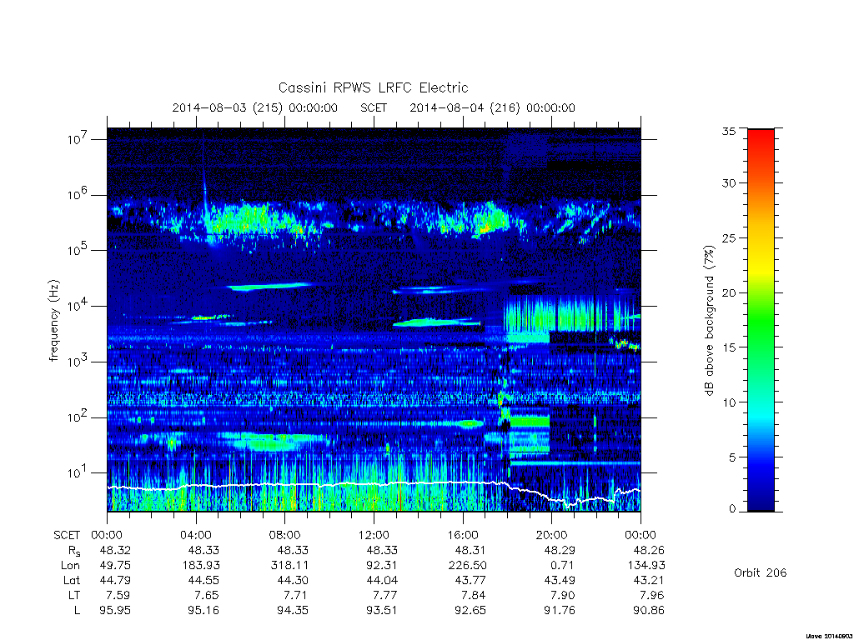Click the 35 dB label on colorbar
This screenshot has width=854, height=640.
click(x=729, y=131)
